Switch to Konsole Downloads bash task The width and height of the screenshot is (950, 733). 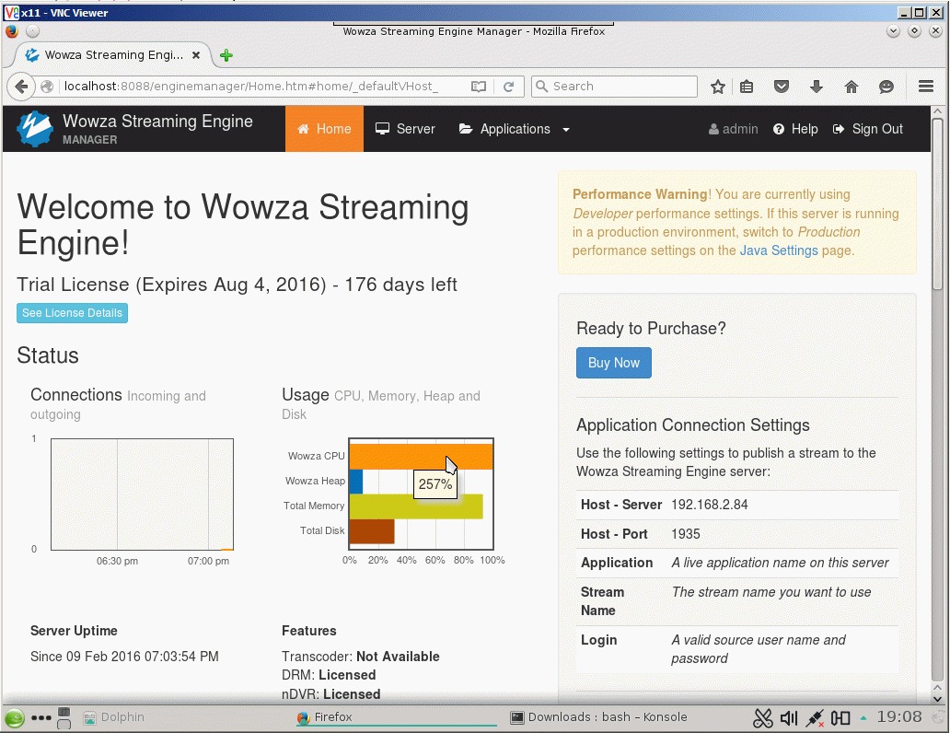coord(599,717)
